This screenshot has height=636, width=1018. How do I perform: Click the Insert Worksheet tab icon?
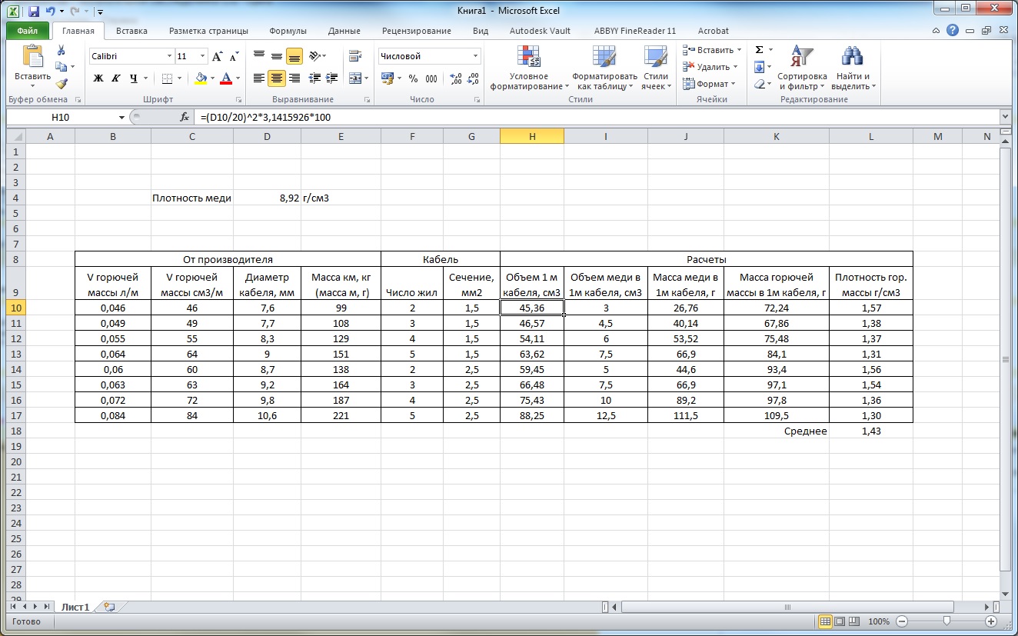point(109,606)
